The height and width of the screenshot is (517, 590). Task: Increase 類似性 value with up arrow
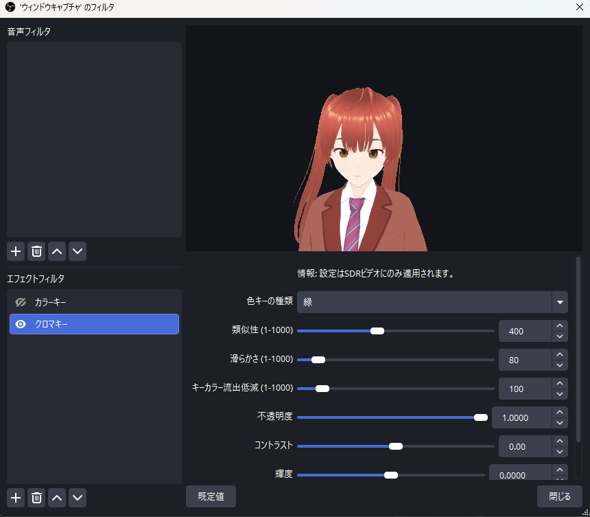pyautogui.click(x=560, y=325)
